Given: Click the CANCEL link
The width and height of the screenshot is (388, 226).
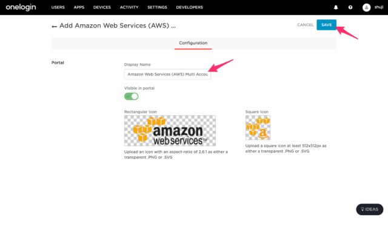Looking at the screenshot, I should pos(305,25).
